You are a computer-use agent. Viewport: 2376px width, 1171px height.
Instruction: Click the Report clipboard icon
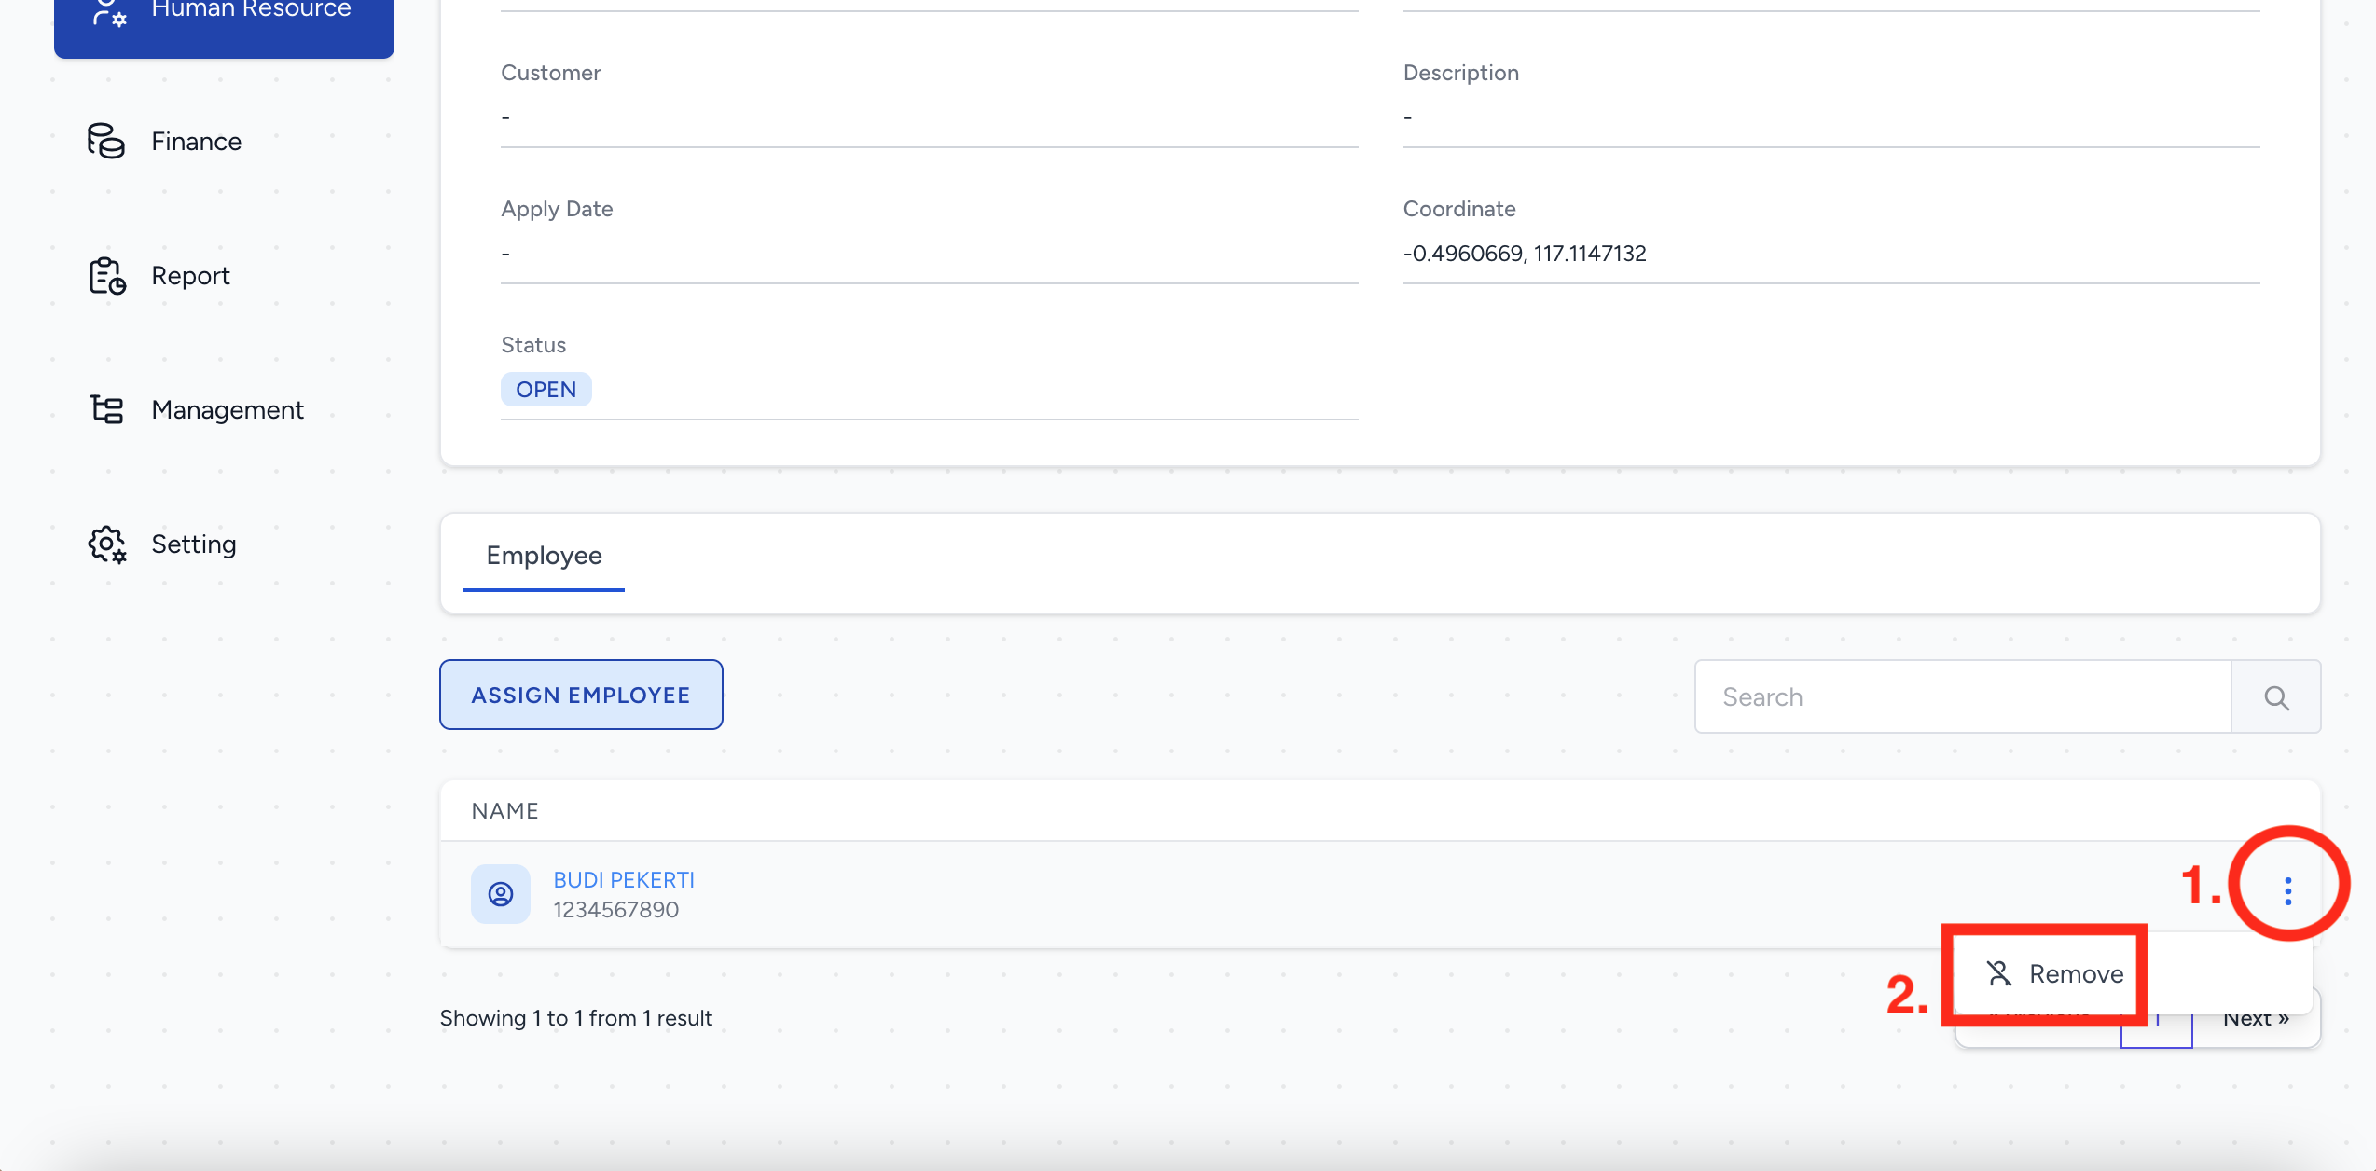(106, 276)
